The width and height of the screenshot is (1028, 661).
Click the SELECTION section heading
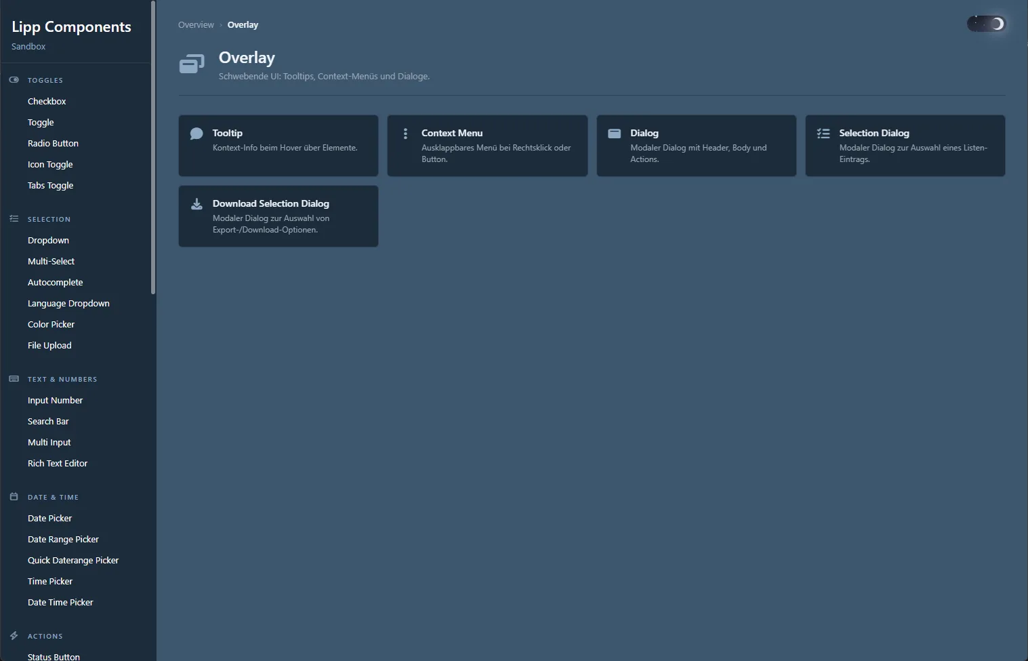[49, 219]
